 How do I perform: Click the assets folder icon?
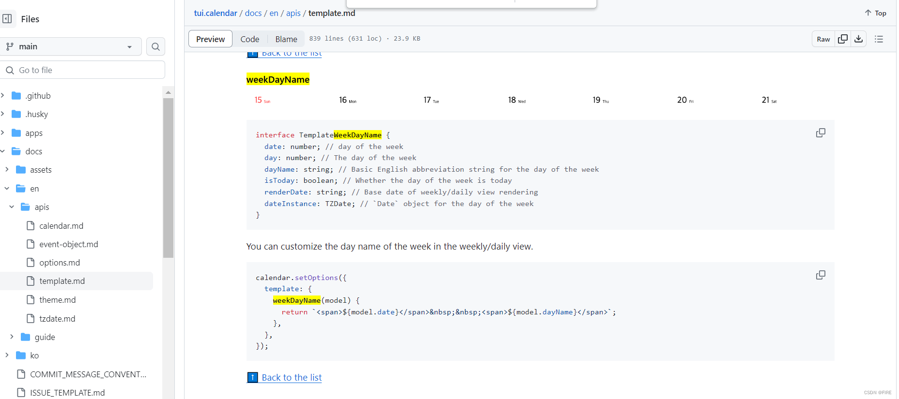[x=21, y=170]
